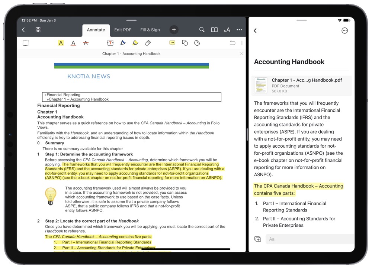Tap the Notes 'Aa' text input field
The image size is (372, 269).
tap(310, 239)
